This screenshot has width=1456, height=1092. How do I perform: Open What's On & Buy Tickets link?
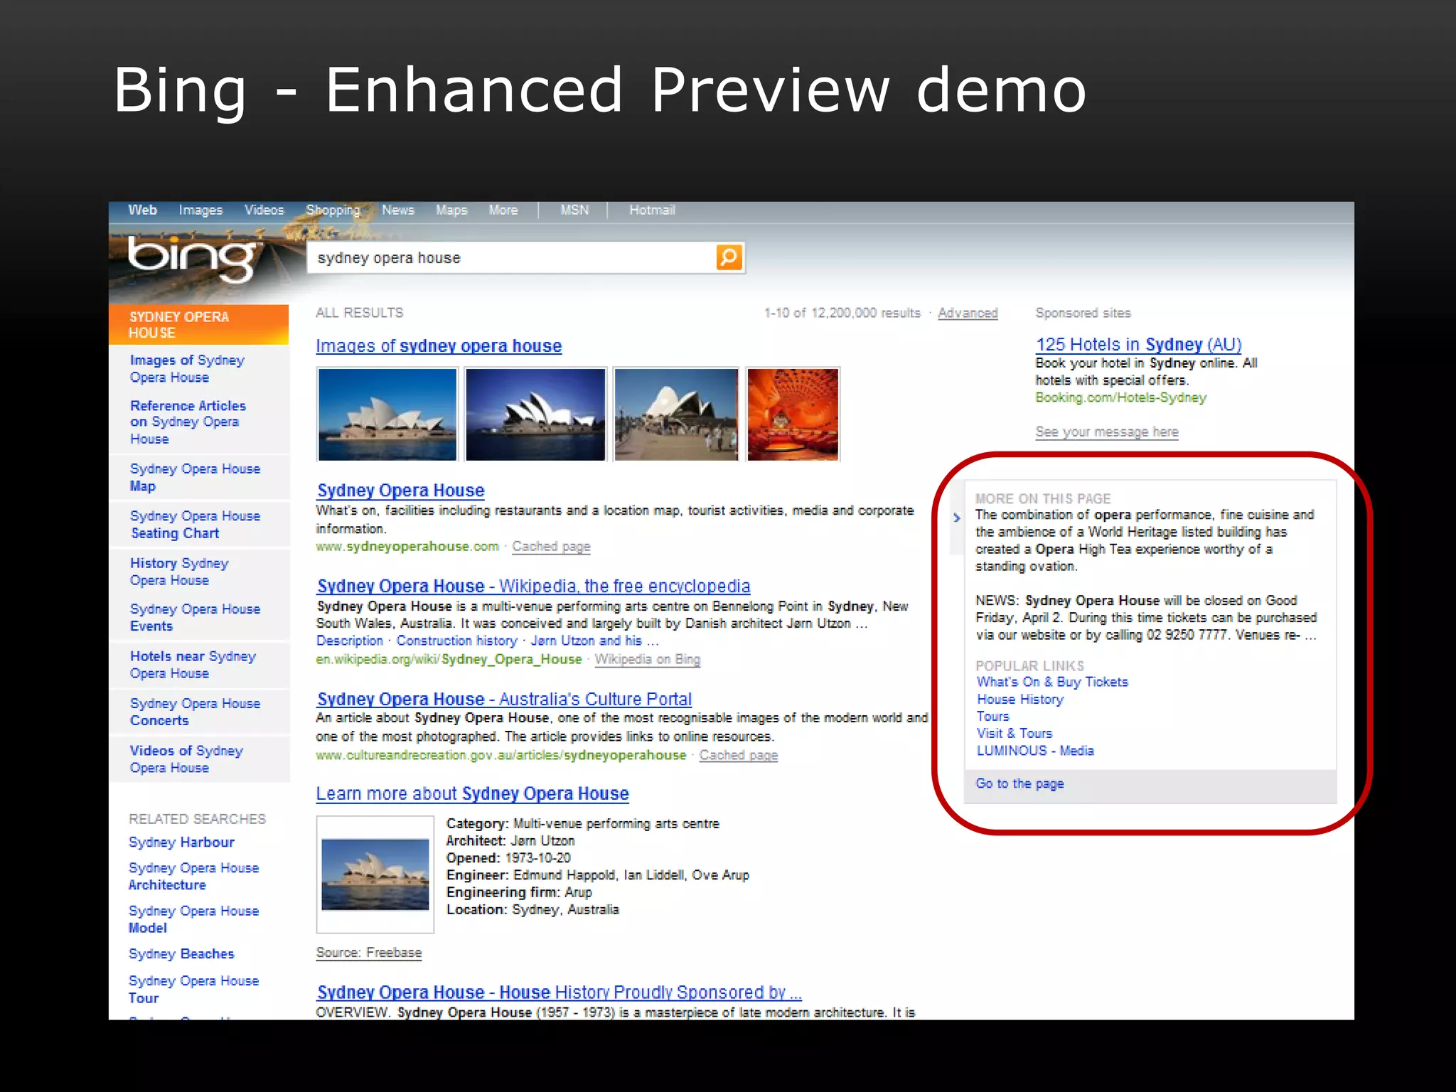pyautogui.click(x=1051, y=682)
